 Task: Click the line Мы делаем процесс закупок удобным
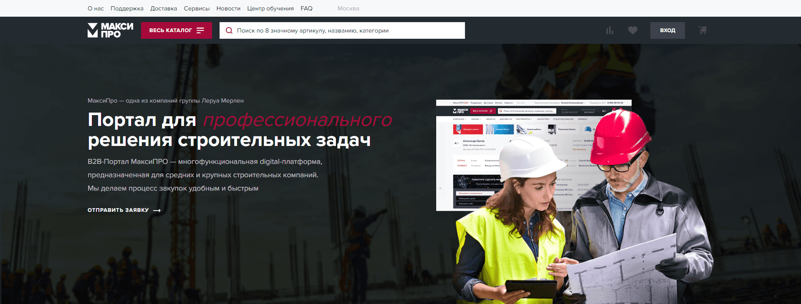point(173,188)
